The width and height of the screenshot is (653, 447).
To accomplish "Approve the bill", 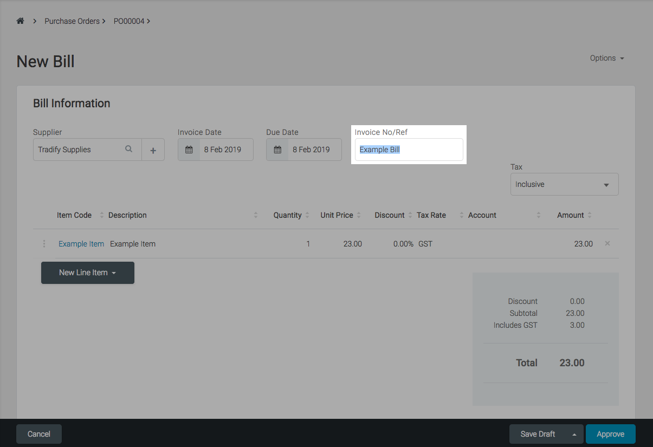I will pos(611,434).
